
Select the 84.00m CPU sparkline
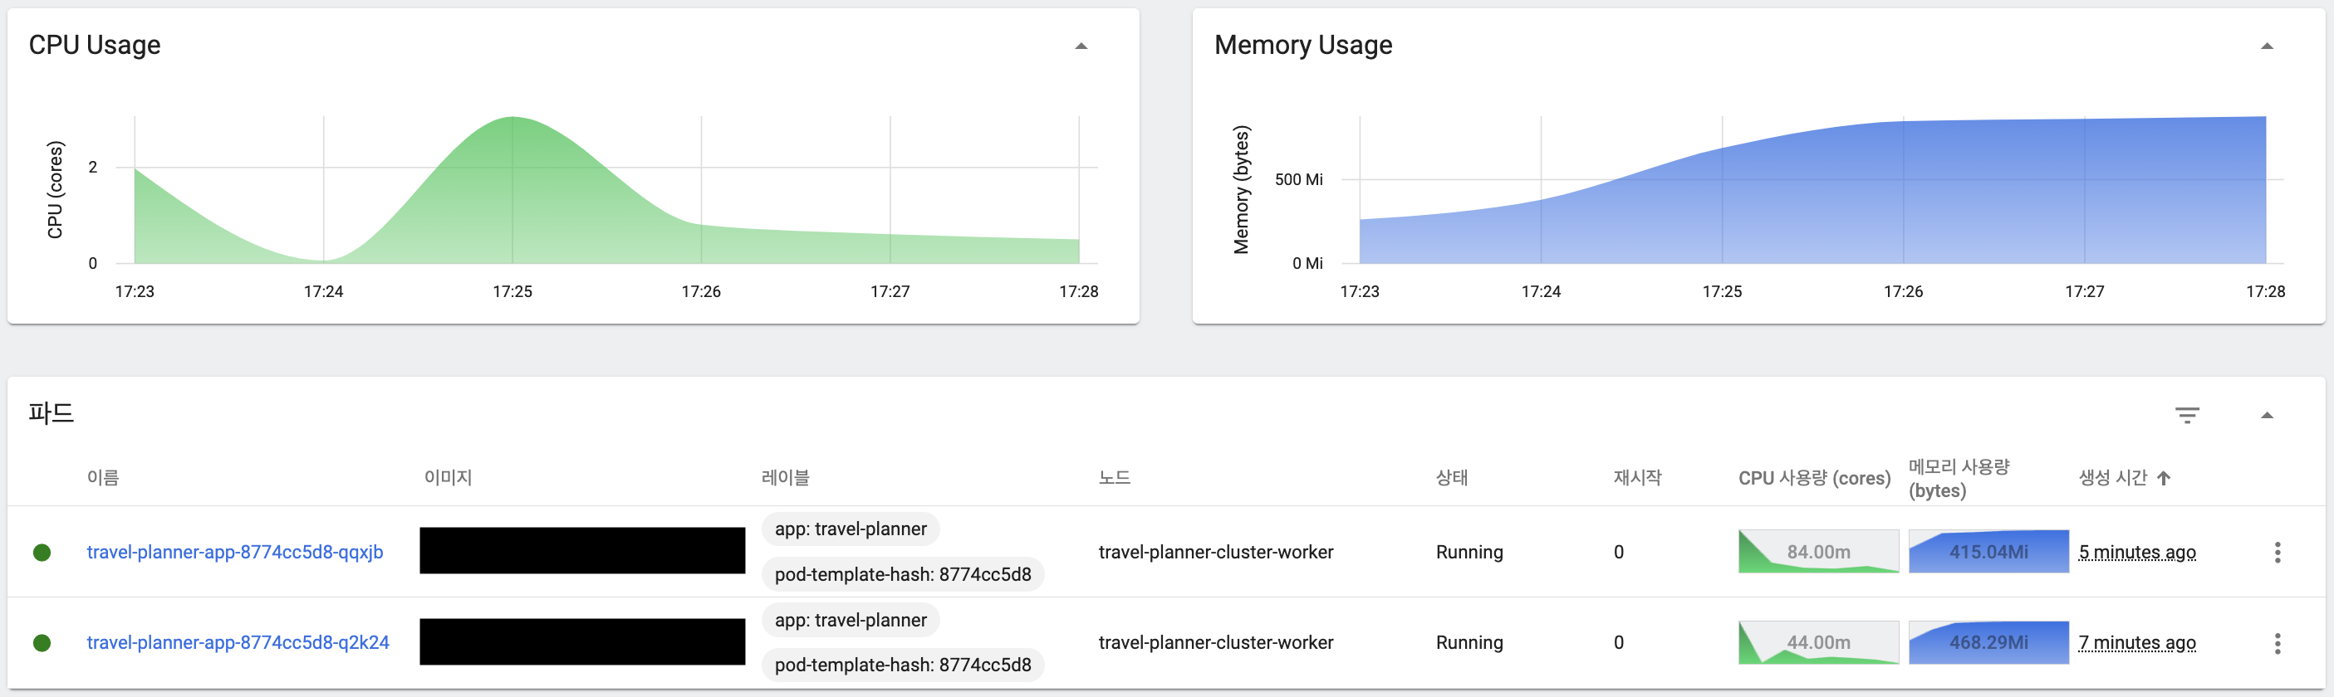(1817, 551)
